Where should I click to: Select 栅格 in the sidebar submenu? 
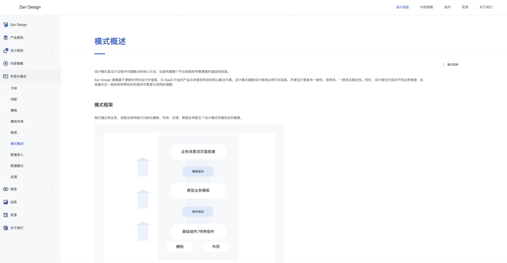point(14,110)
